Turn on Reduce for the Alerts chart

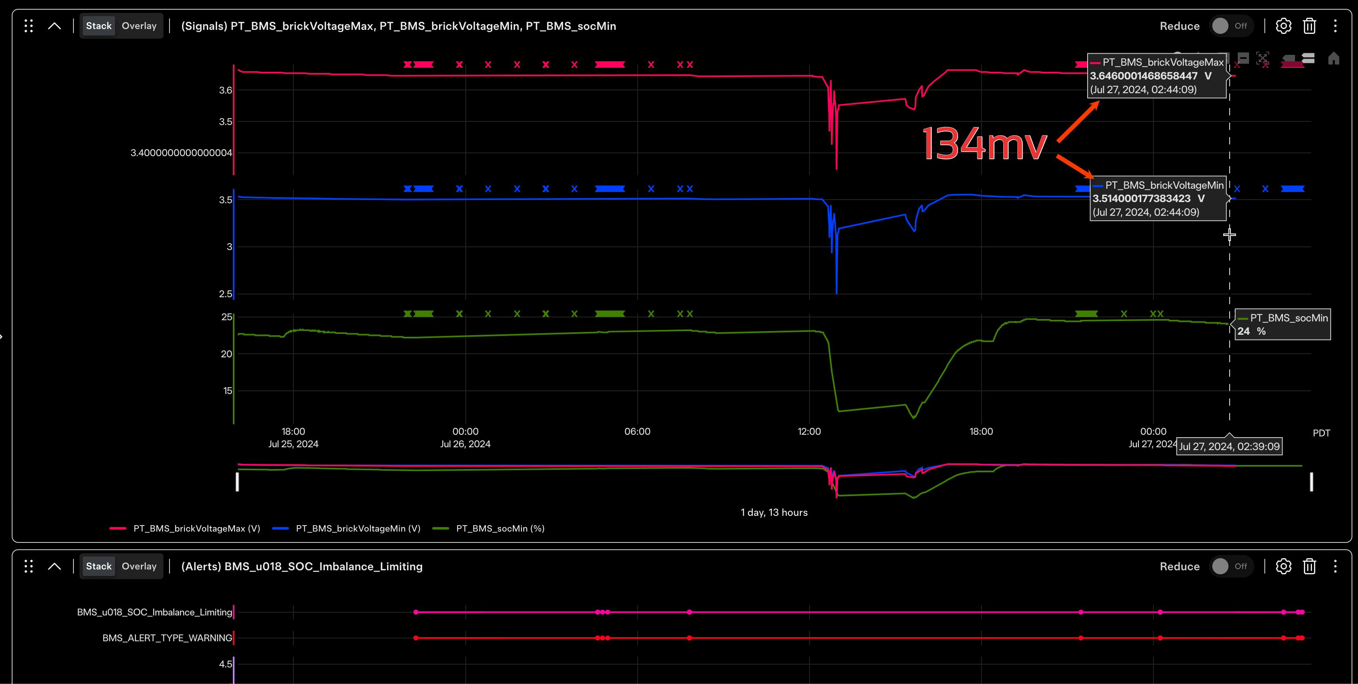pyautogui.click(x=1231, y=566)
